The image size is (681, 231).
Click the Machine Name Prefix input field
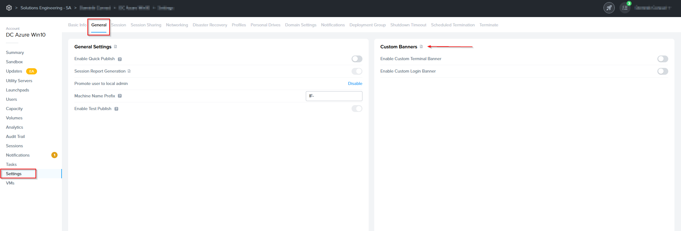[334, 96]
